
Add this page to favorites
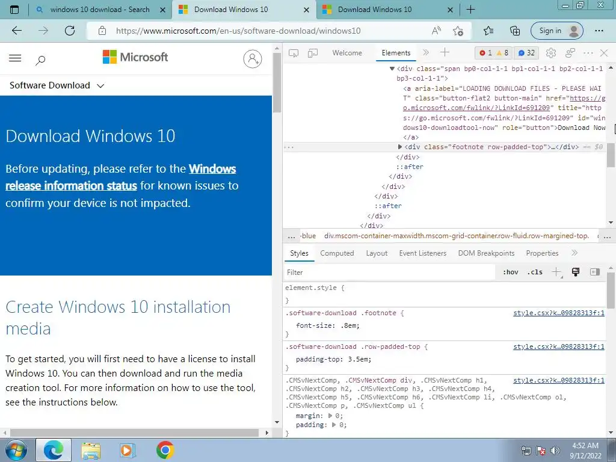pos(458,31)
